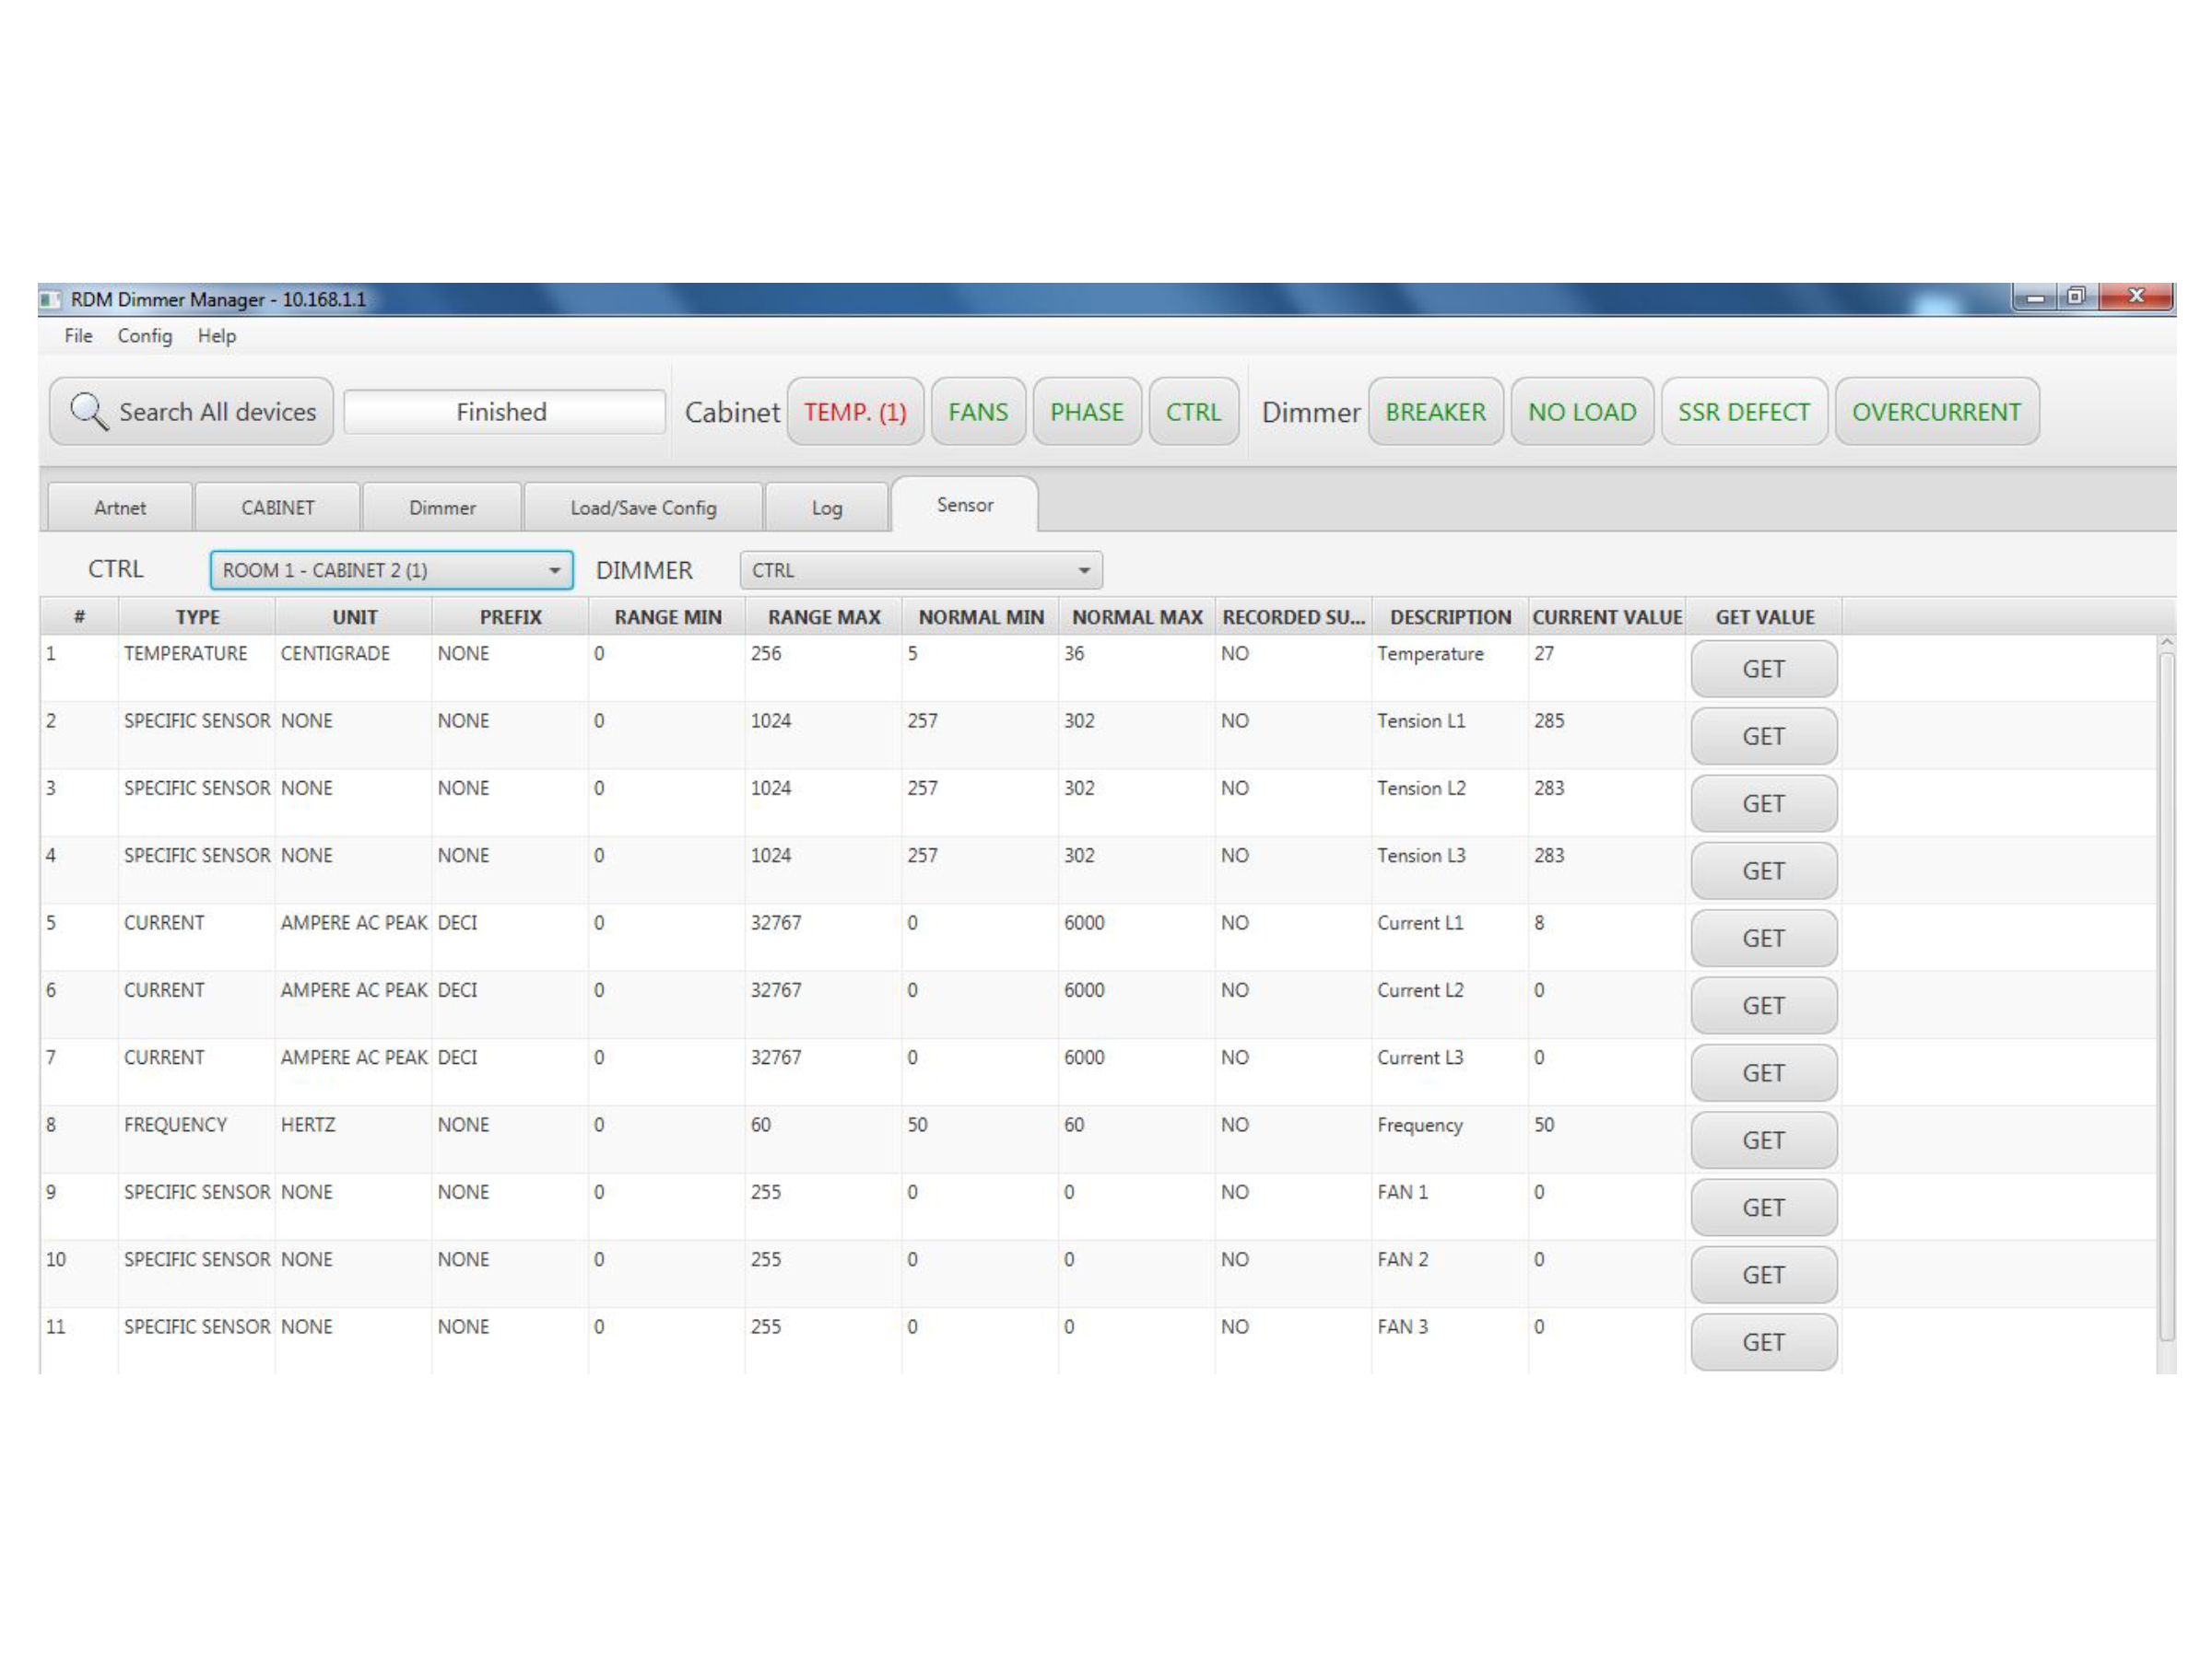Sort by the RANGE MIN column header
Image resolution: width=2212 pixels, height=1658 pixels.
click(667, 618)
